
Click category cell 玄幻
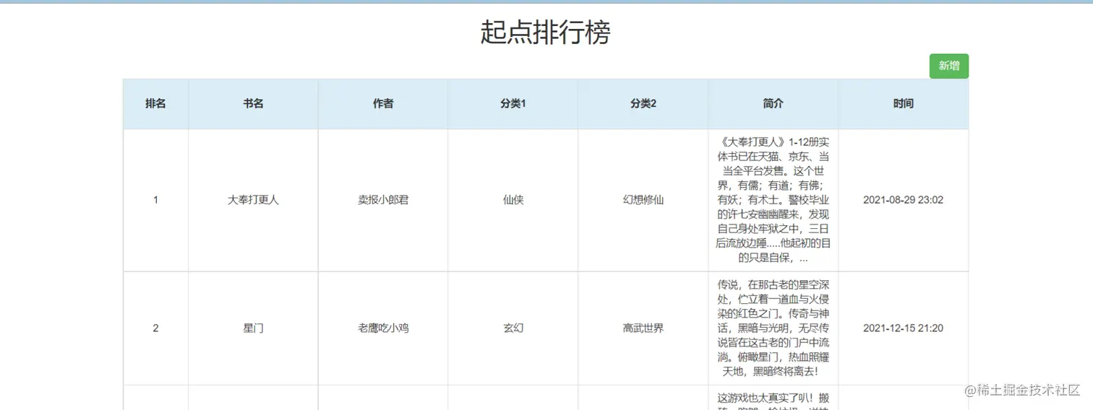[513, 328]
